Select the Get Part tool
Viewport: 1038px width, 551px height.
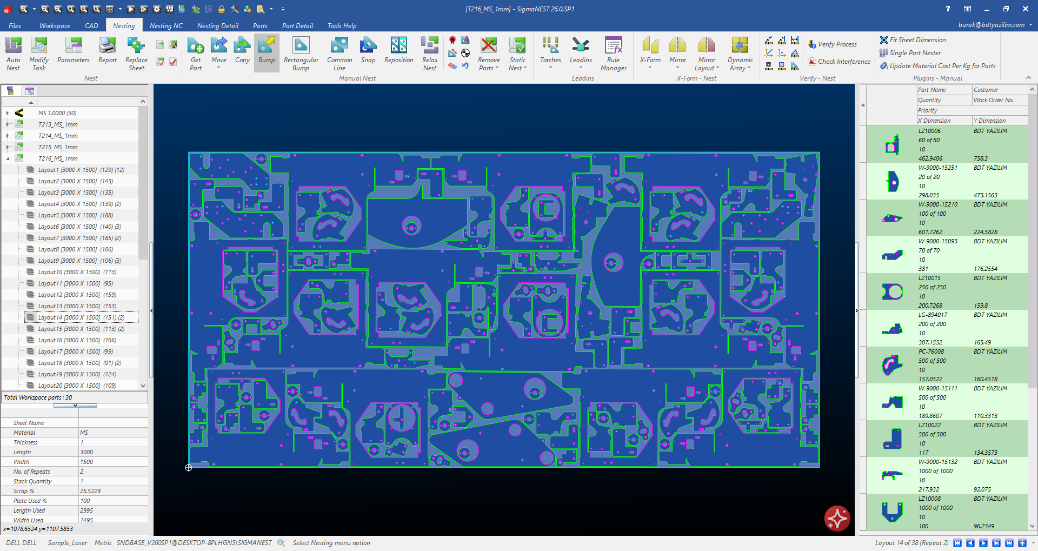[196, 54]
